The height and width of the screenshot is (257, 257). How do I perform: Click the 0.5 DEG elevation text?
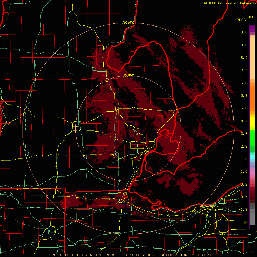click(x=145, y=255)
